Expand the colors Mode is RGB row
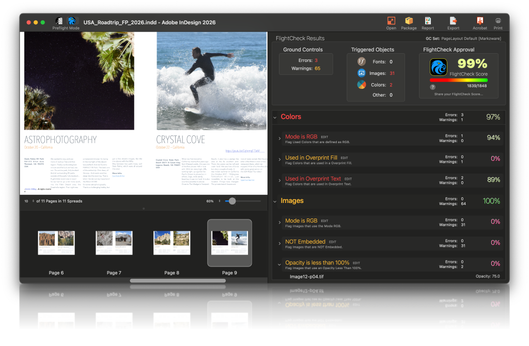The image size is (529, 346). pyautogui.click(x=279, y=138)
